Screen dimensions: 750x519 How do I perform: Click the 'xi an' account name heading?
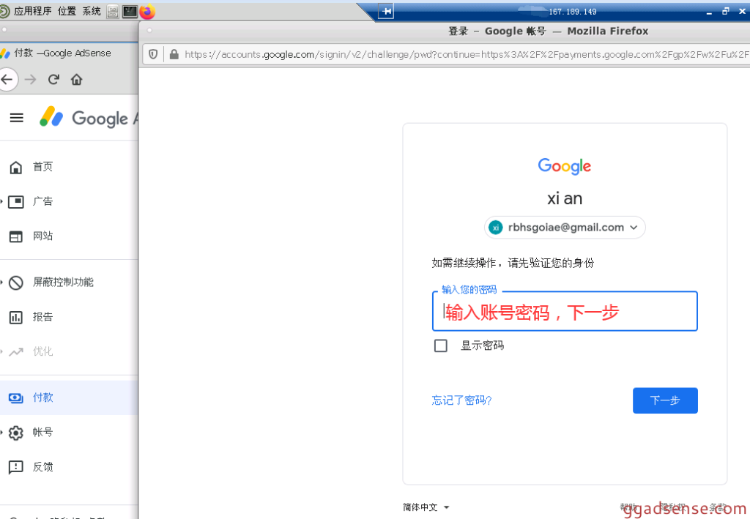click(565, 199)
